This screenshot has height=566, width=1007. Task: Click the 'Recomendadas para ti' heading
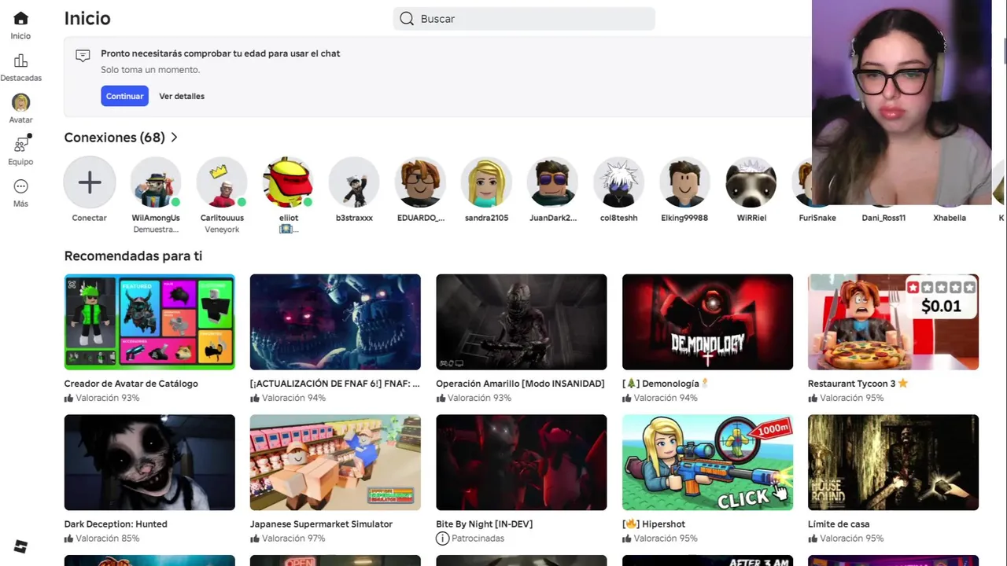click(x=133, y=256)
